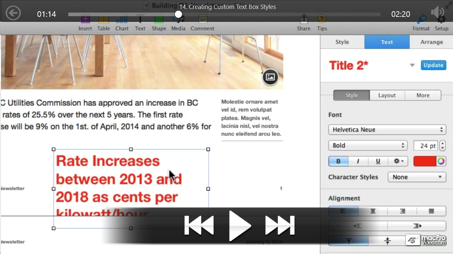
Task: Open the Tips toolbar icon
Action: pyautogui.click(x=322, y=23)
